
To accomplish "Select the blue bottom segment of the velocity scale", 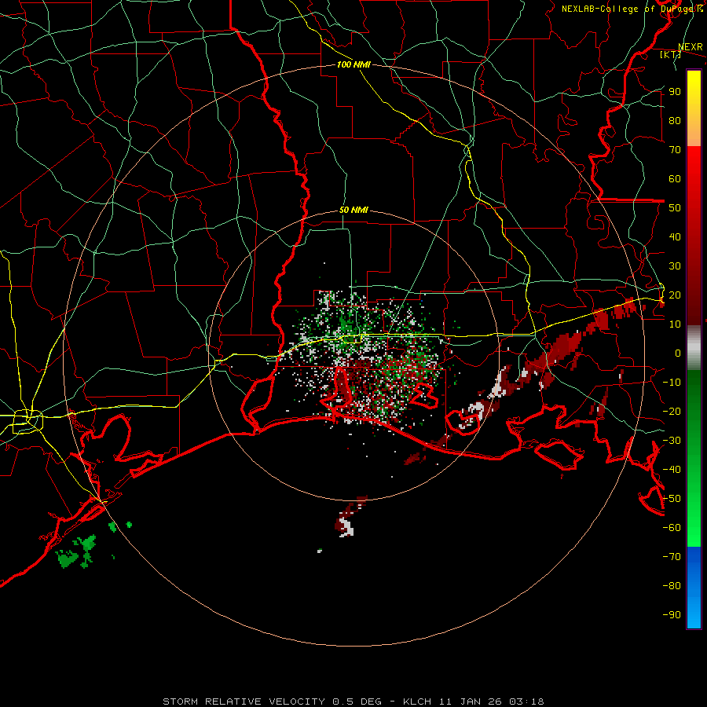I will point(694,588).
